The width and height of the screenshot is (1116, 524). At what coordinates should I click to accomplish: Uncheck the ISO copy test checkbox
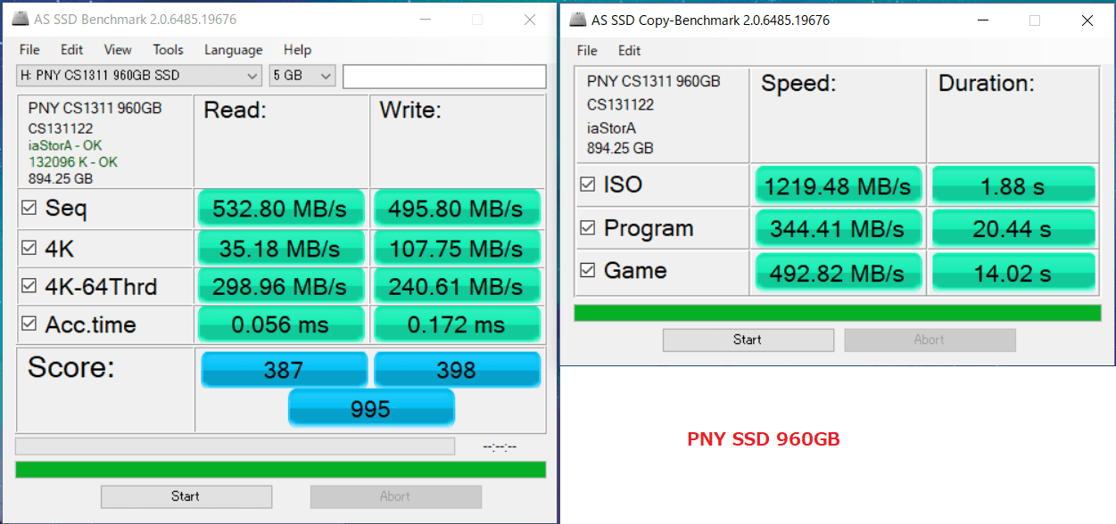[x=588, y=184]
